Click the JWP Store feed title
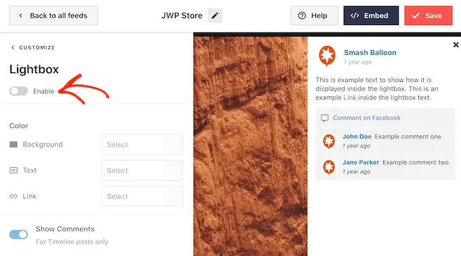 [182, 16]
